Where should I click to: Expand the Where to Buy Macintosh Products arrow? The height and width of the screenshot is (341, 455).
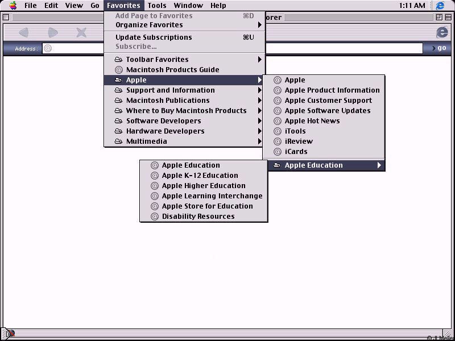(260, 111)
